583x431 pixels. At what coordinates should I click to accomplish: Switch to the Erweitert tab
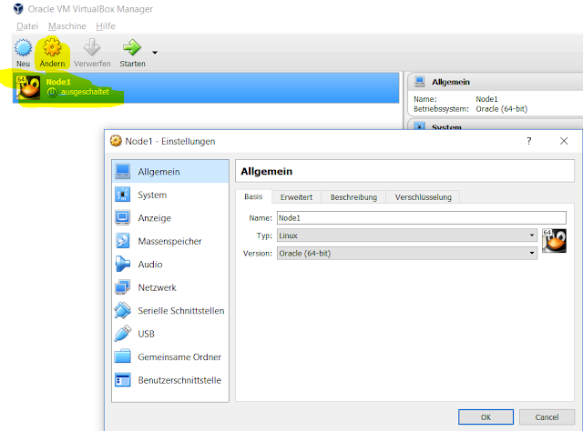coord(296,197)
